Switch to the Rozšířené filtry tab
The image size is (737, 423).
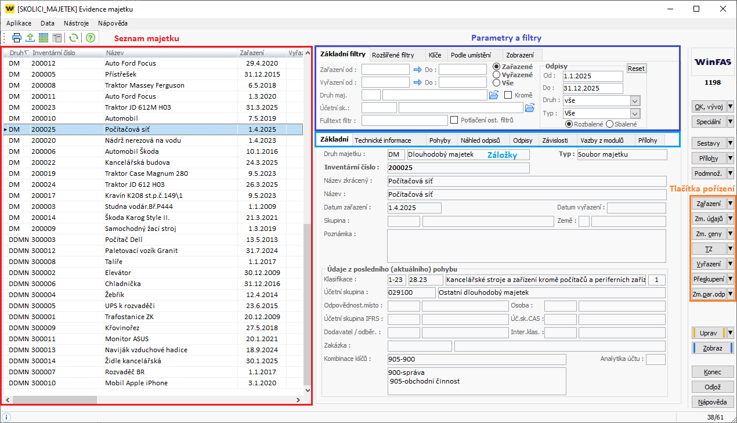point(393,55)
